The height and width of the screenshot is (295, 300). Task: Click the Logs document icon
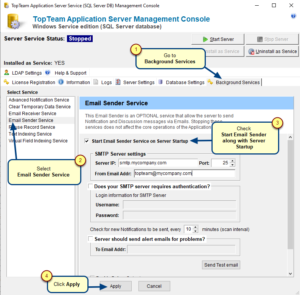[x=96, y=82]
